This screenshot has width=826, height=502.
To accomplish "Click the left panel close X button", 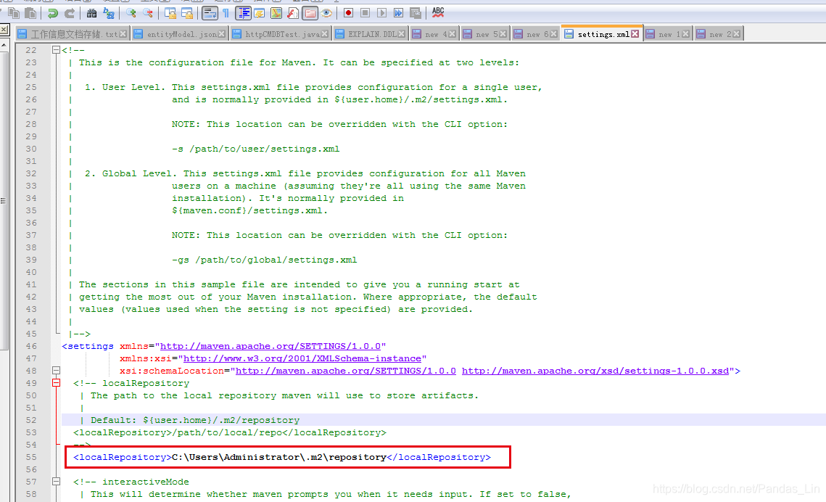I will (x=3, y=30).
